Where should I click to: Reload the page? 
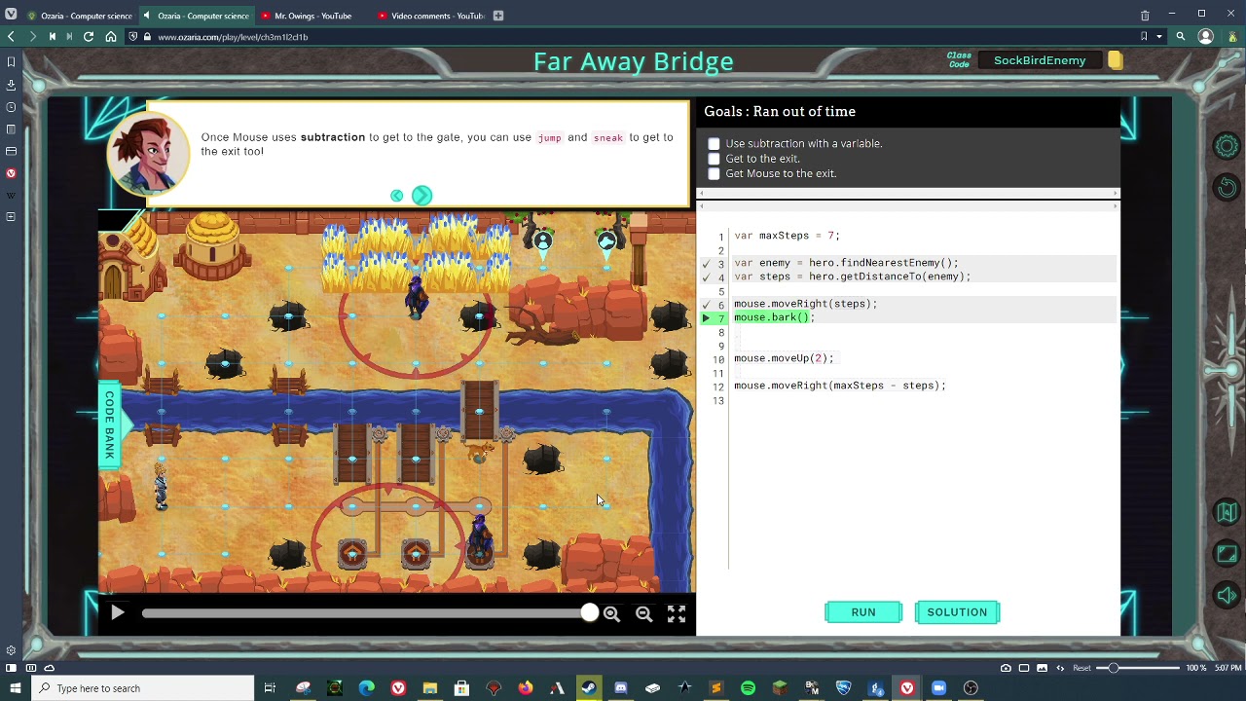89,37
